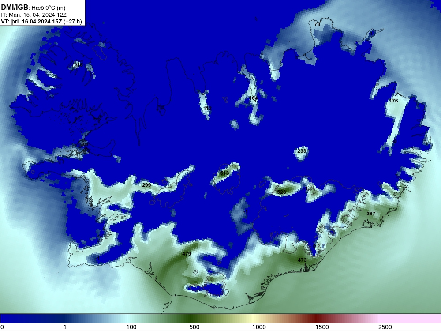Click the DMI/IGB title text
The height and width of the screenshot is (331, 441).
[15, 8]
